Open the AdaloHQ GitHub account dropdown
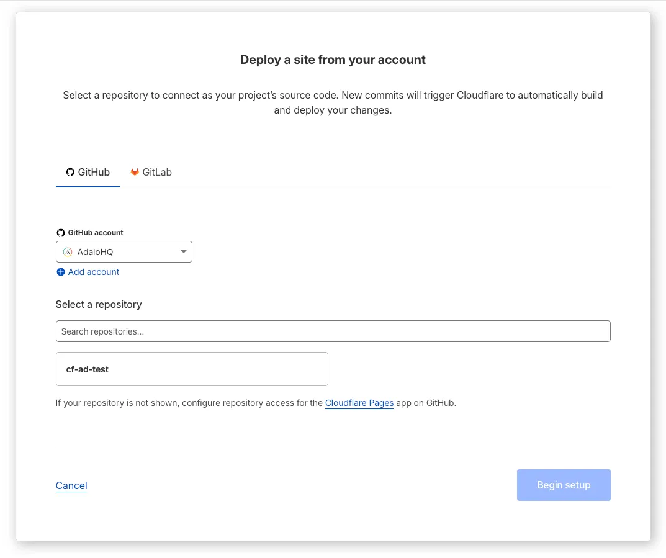The image size is (666, 558). [124, 252]
